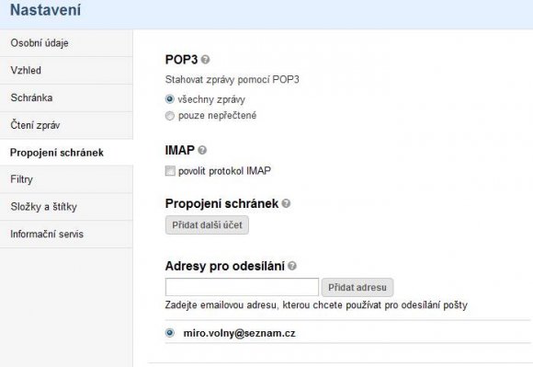The image size is (533, 367).
Task: Click help icon next to Adresy pro odesílání
Action: [x=292, y=266]
